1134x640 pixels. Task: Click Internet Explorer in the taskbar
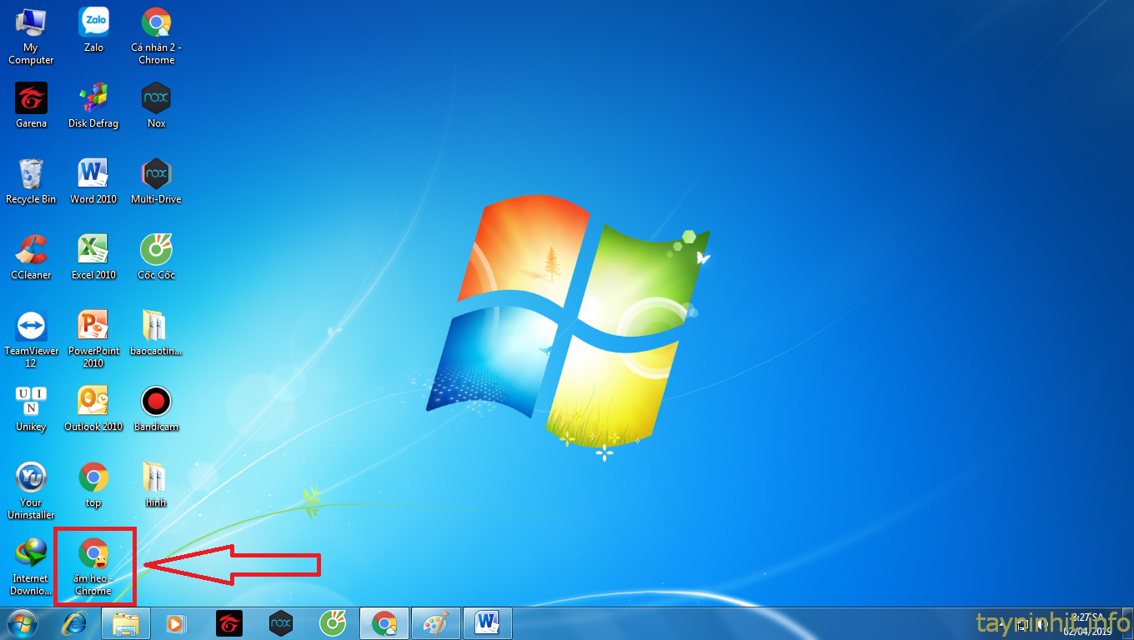click(x=76, y=623)
